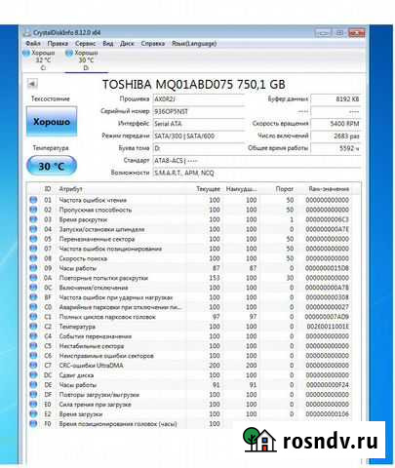Click the Атрибут column header
395x468 pixels.
point(70,189)
